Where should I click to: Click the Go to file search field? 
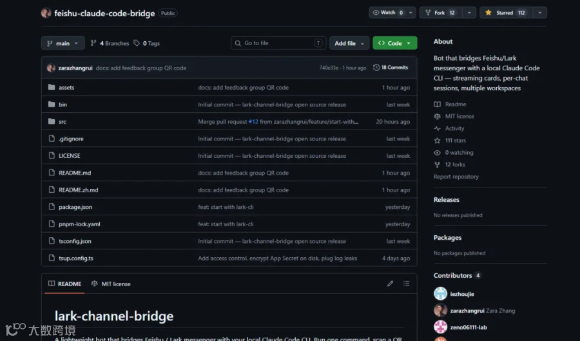[x=278, y=43]
